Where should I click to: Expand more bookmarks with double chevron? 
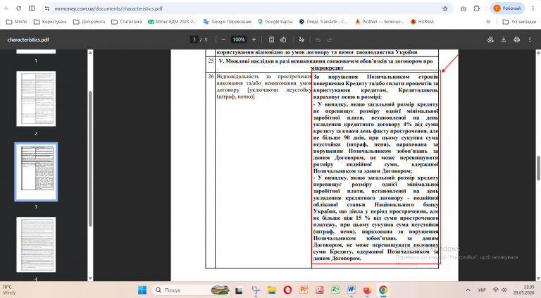tap(488, 21)
